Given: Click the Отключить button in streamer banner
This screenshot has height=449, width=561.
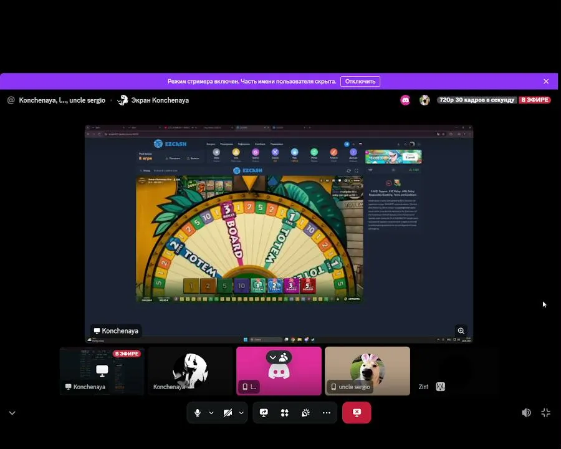Looking at the screenshot, I should 360,81.
